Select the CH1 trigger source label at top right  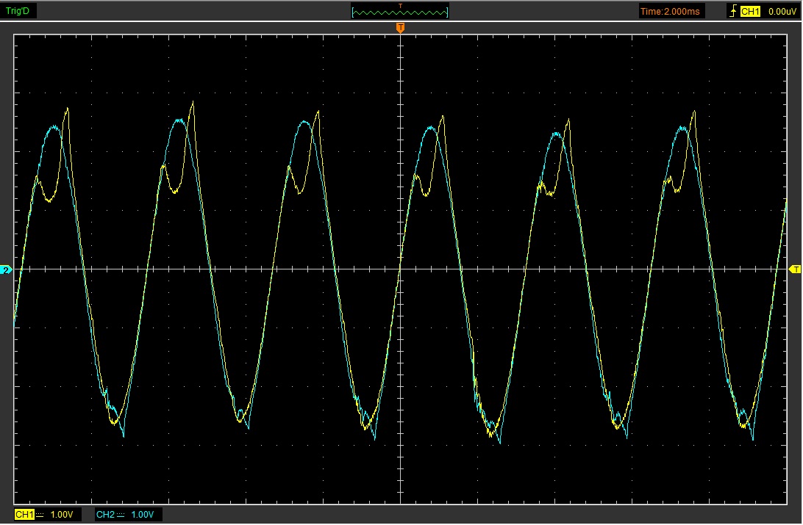click(x=749, y=11)
